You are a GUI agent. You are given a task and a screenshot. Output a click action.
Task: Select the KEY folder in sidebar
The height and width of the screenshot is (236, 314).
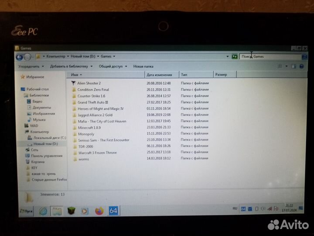[x=32, y=168]
